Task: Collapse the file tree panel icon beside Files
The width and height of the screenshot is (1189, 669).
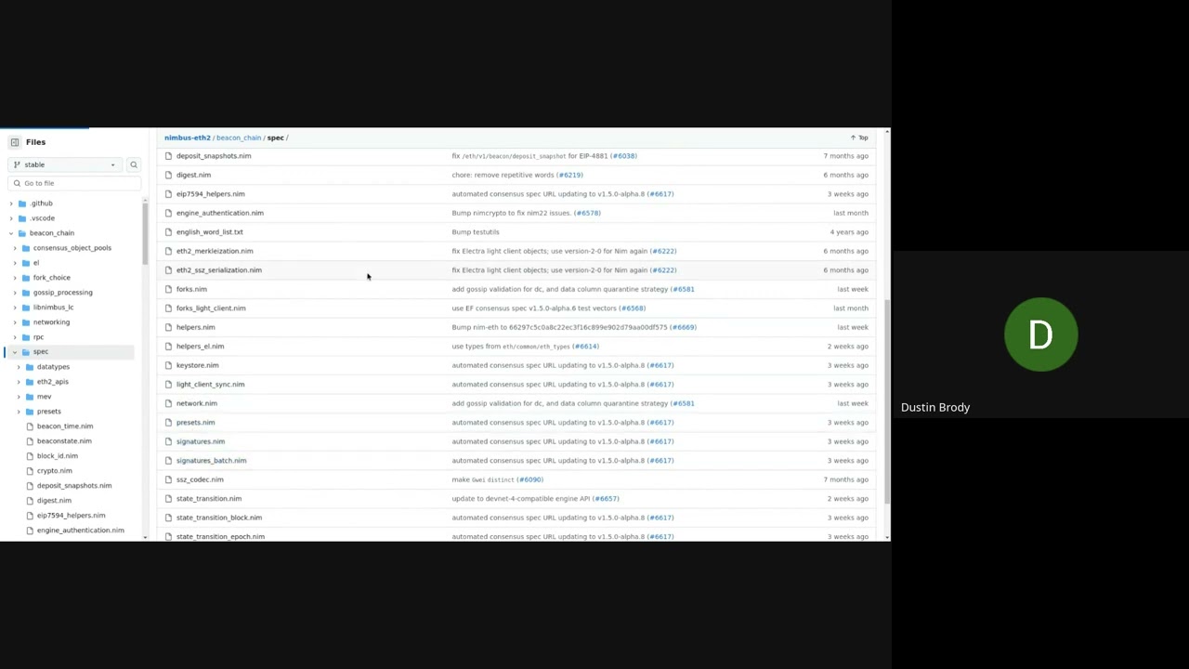Action: coord(15,142)
